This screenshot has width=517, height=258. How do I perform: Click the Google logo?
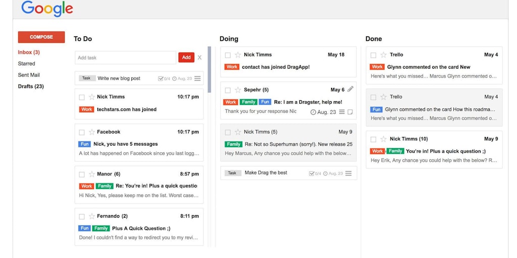[47, 9]
